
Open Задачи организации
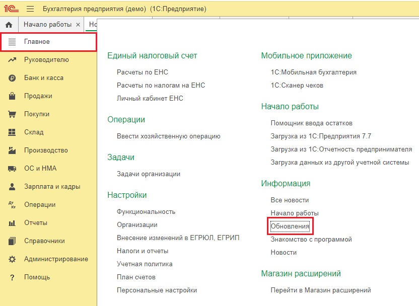click(149, 174)
